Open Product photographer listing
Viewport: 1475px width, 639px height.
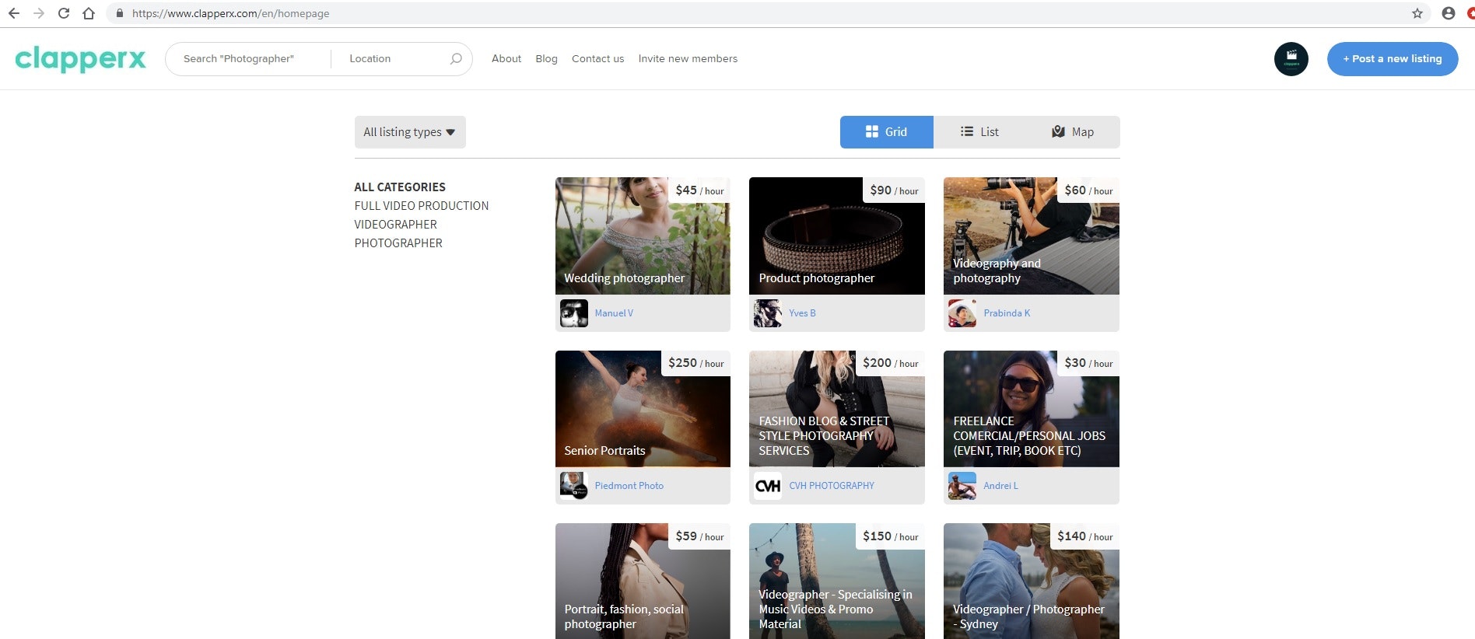coord(837,236)
